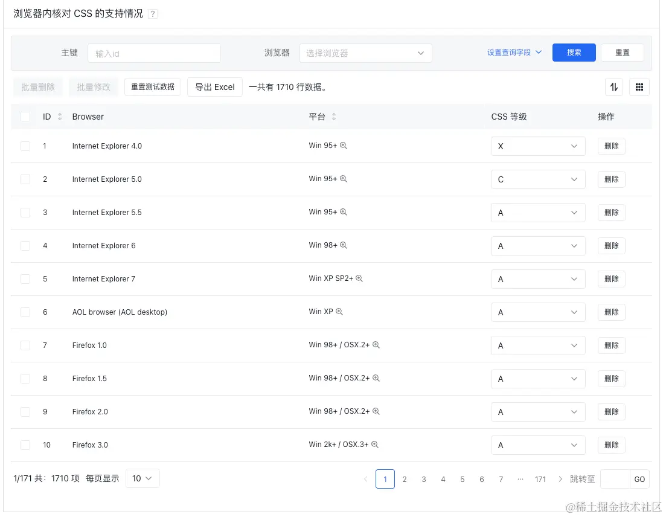Go to page 5 in pagination
666x517 pixels.
pos(462,479)
